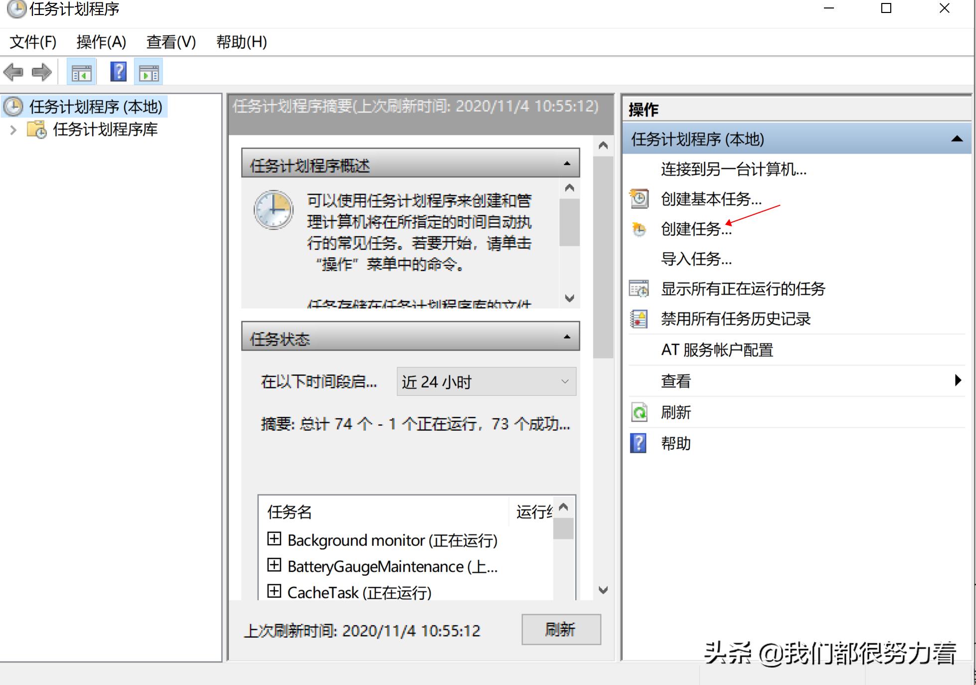
Task: Open help using the question mark toolbar icon
Action: (118, 72)
